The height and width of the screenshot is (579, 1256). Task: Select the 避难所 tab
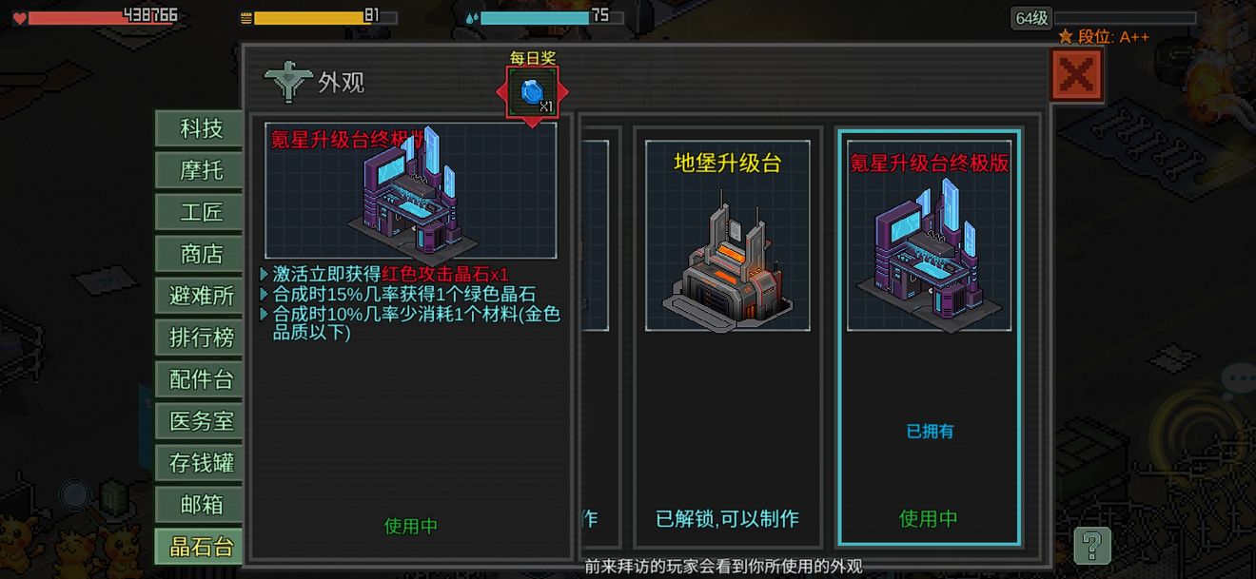(201, 296)
